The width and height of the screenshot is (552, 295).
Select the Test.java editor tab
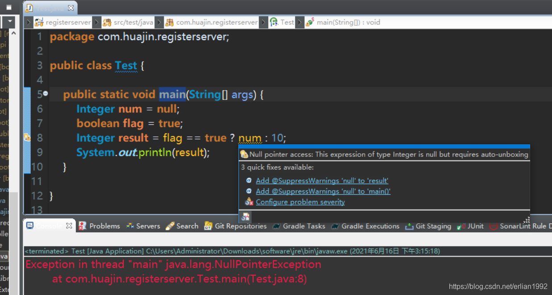pyautogui.click(x=50, y=8)
